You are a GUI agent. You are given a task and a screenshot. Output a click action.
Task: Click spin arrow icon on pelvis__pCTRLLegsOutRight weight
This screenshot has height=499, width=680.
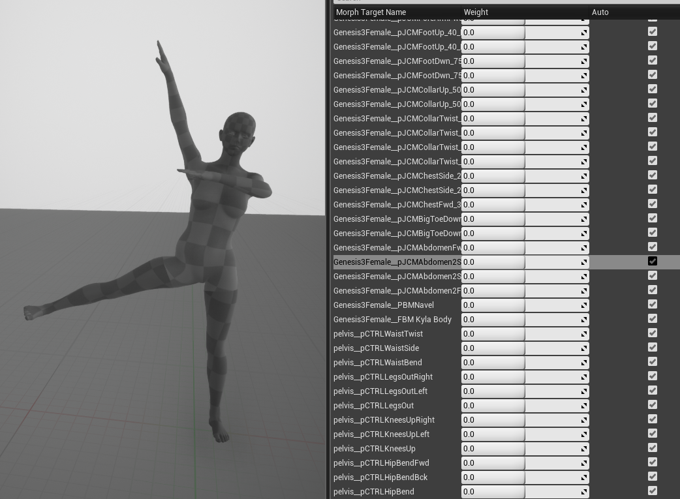(584, 377)
